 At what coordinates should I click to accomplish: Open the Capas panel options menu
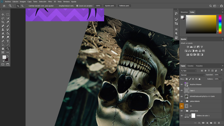click(223, 66)
